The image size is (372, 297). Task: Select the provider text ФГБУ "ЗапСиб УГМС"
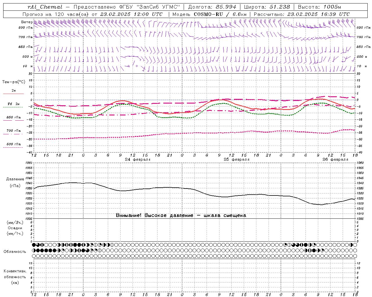tap(149, 7)
